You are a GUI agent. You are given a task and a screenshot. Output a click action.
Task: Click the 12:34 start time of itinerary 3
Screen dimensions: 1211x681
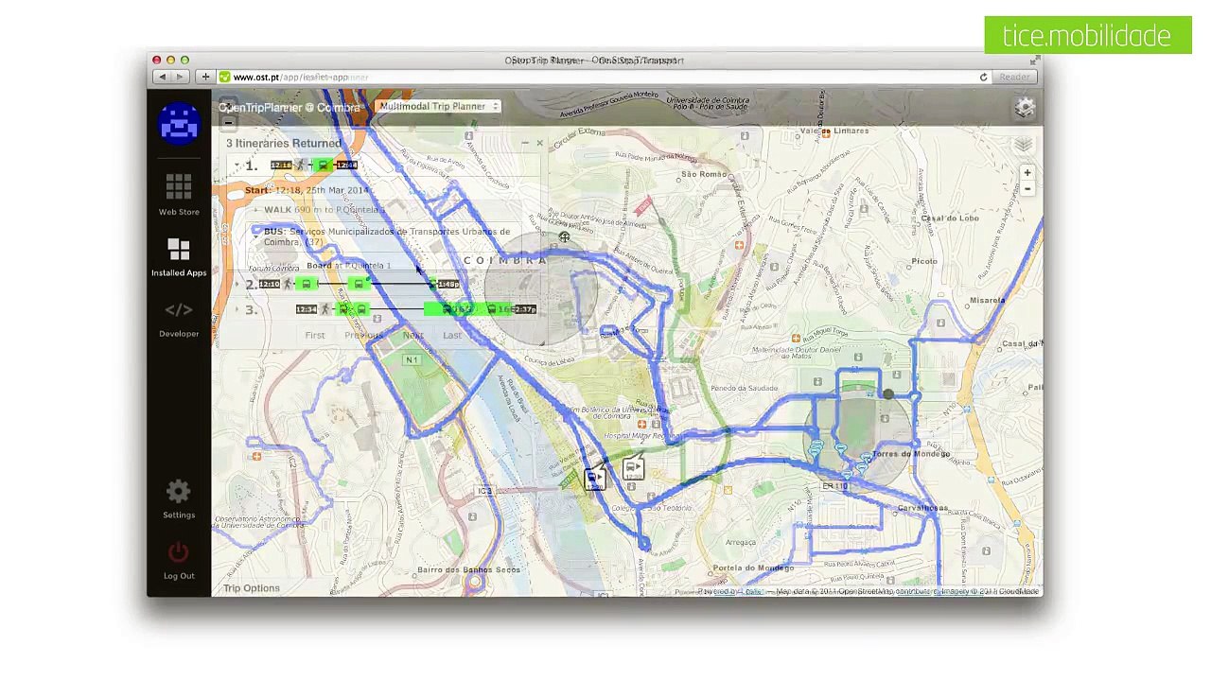(306, 309)
